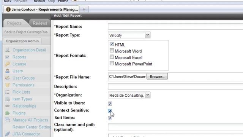The width and height of the screenshot is (243, 137).
Task: Open a new browser tab
Action: pyautogui.click(x=84, y=9)
